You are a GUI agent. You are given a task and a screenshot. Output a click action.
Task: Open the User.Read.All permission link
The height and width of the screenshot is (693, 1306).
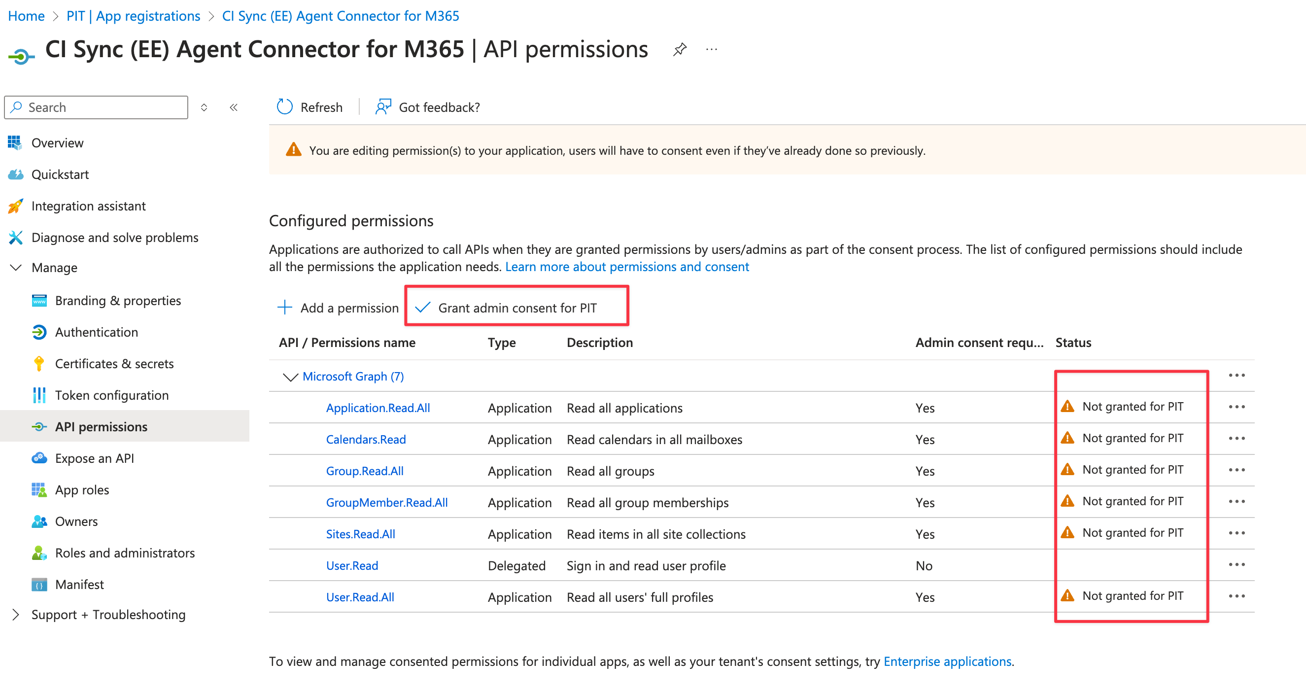(x=360, y=597)
